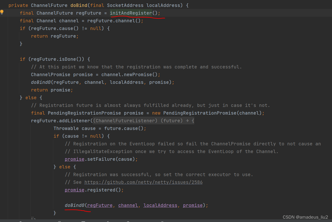Open the netty issues 2586 GitHub link
Viewport: 332px width, 222px height.
143,182
